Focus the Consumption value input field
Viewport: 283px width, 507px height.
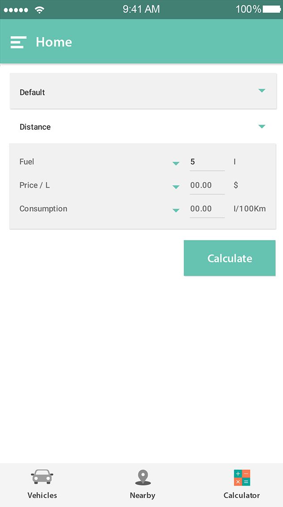pos(207,209)
